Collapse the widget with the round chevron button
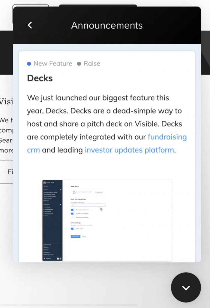The height and width of the screenshot is (308, 210). (186, 287)
